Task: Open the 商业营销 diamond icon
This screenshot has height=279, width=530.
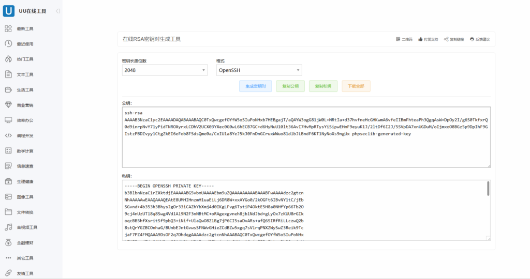Action: [x=8, y=105]
